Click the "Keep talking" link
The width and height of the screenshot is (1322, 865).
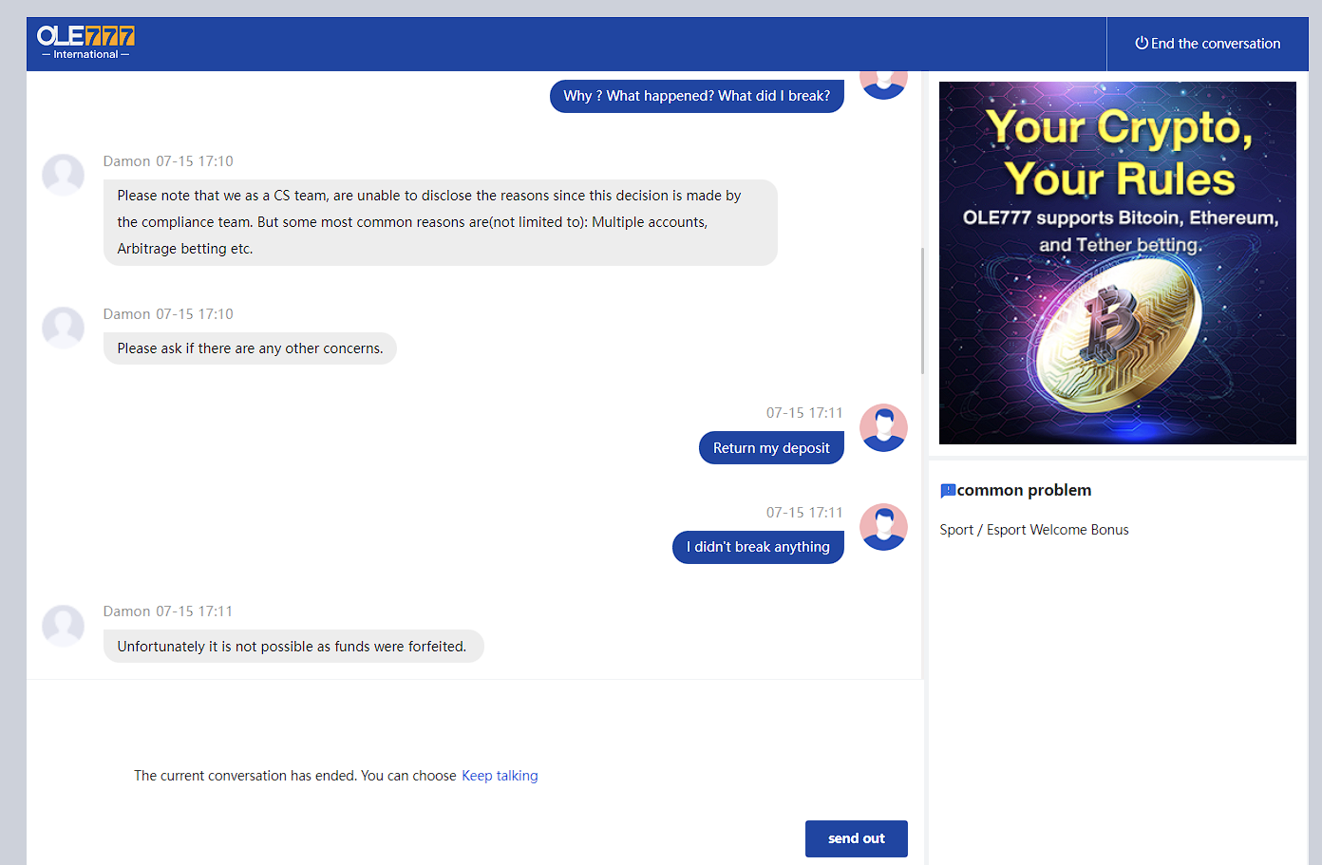click(500, 776)
